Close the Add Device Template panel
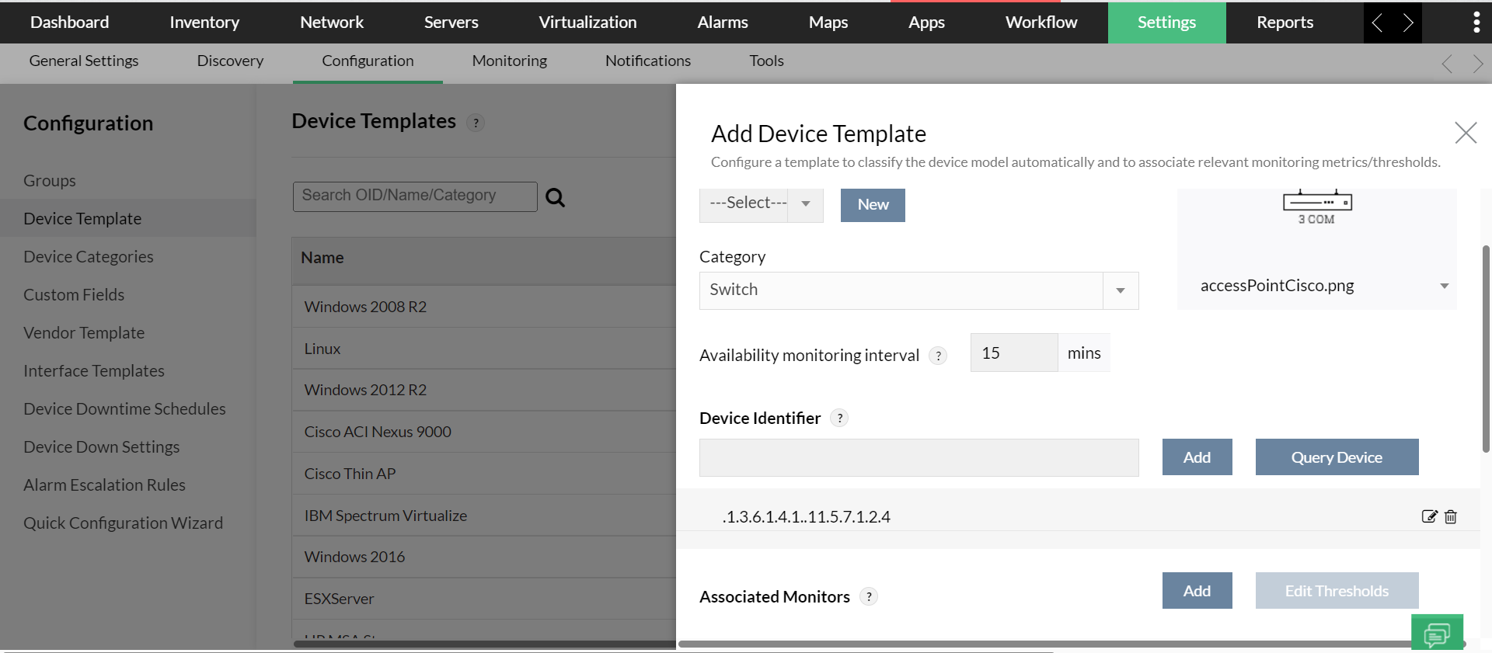Screen dimensions: 1492x653 [1466, 133]
